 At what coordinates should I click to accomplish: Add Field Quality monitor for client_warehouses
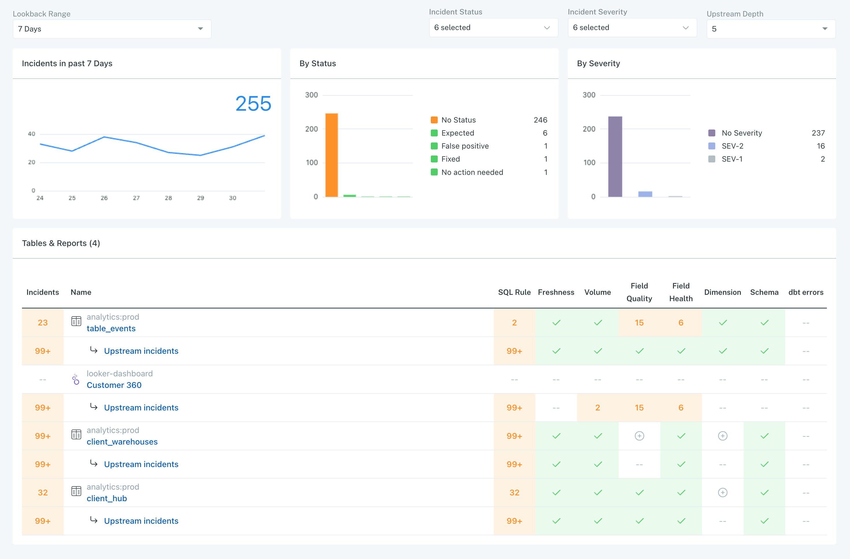pyautogui.click(x=639, y=436)
